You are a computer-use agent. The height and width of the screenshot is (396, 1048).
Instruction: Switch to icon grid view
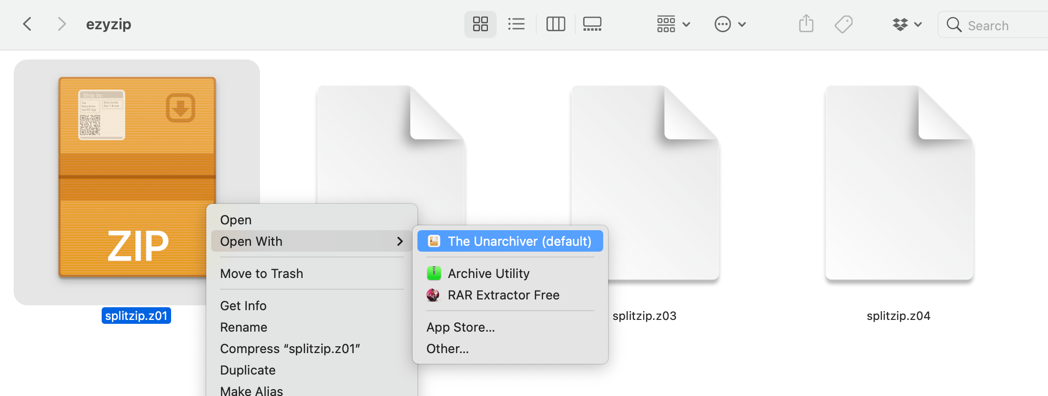click(x=480, y=24)
